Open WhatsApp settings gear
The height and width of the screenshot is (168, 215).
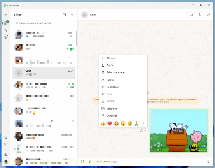(x=6, y=155)
